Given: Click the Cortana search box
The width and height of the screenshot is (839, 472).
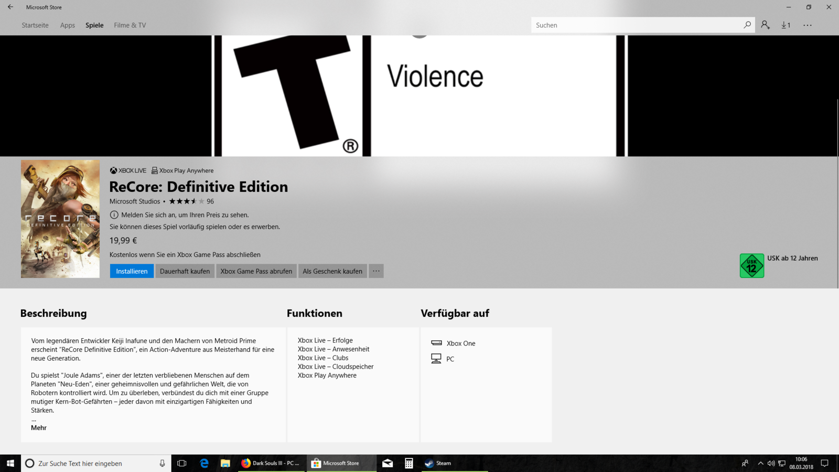Looking at the screenshot, I should (96, 463).
